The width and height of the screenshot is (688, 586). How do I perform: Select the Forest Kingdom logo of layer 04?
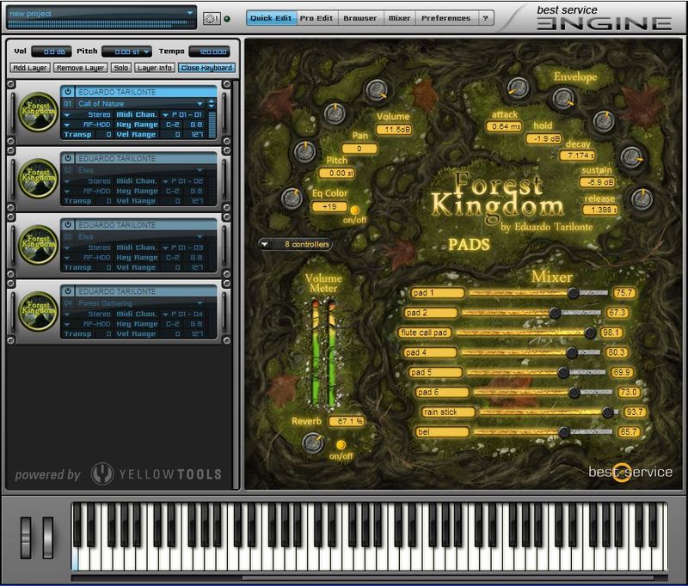coord(39,310)
